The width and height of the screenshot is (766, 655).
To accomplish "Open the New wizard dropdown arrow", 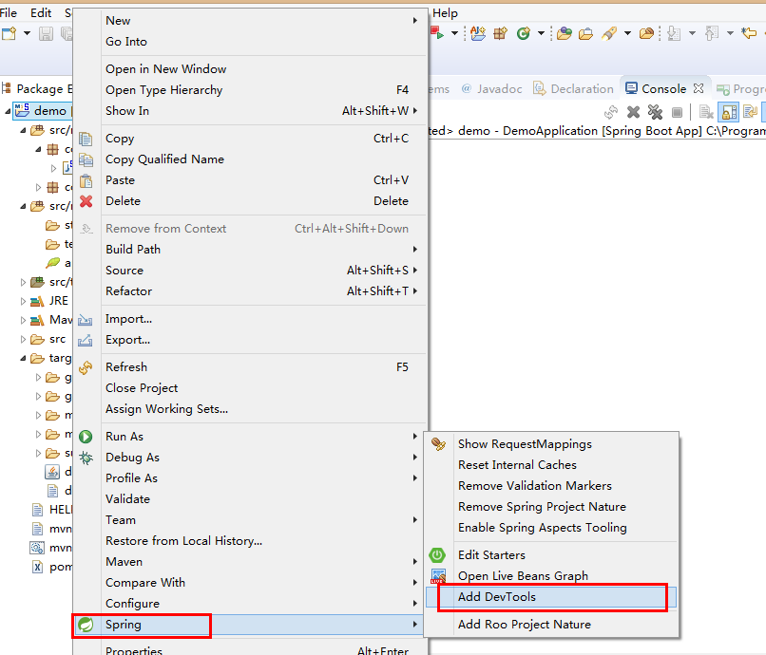I will click(28, 33).
